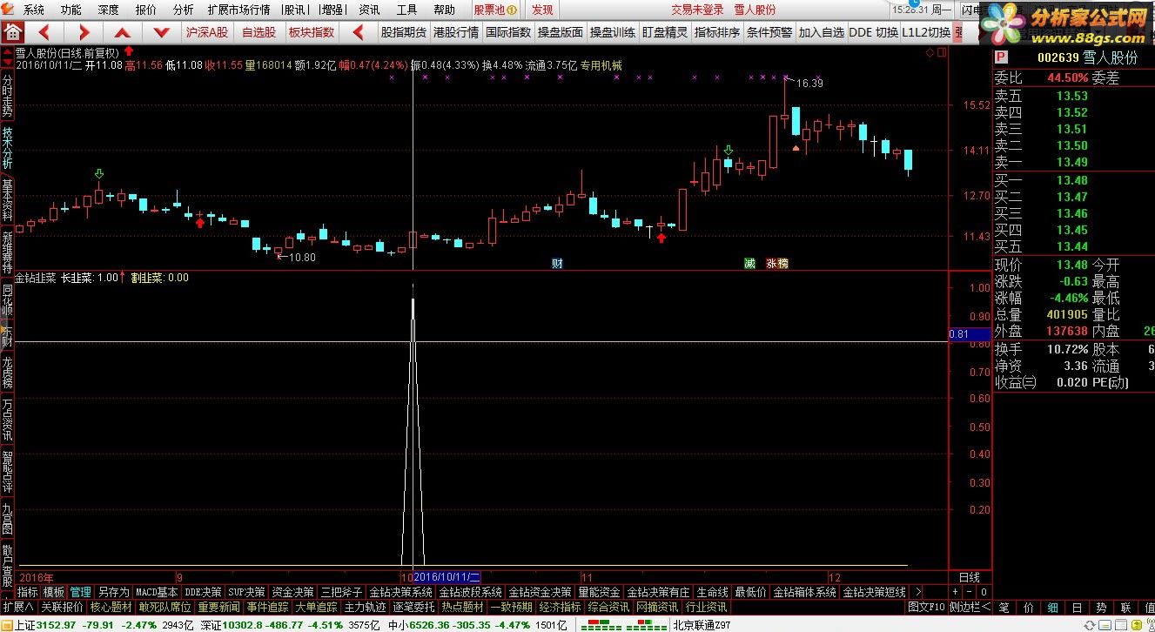1155x632 pixels.
Task: Click the red down arrow icon
Action: [161, 32]
